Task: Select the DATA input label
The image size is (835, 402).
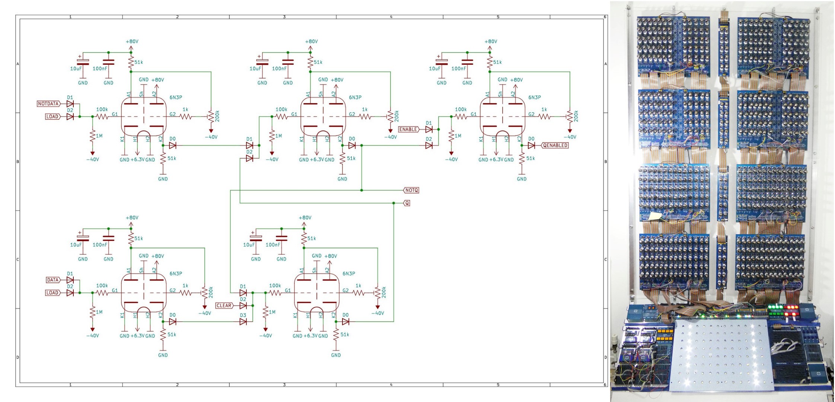Action: [53, 280]
